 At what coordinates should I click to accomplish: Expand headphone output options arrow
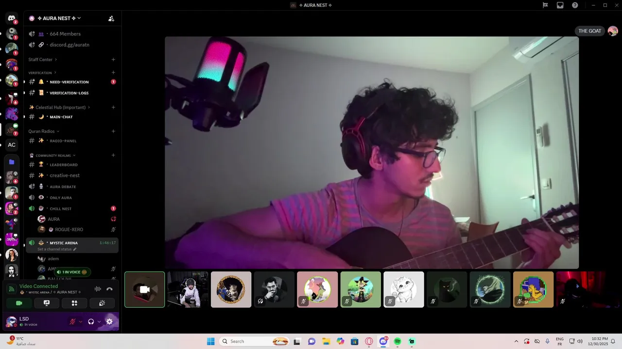pyautogui.click(x=99, y=321)
